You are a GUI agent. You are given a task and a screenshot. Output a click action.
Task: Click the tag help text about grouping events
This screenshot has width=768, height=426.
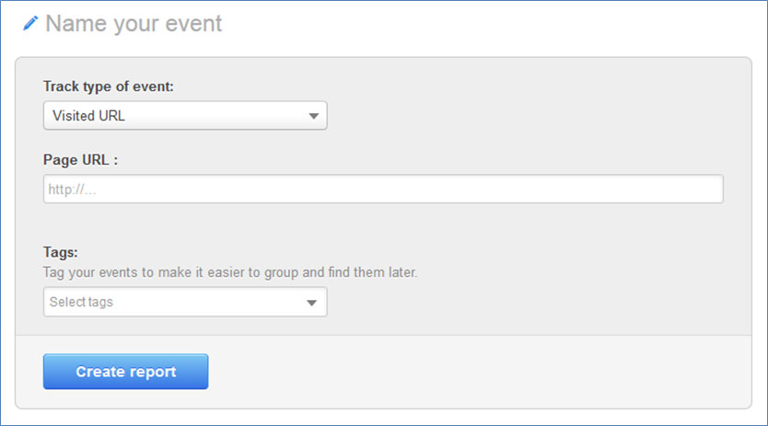tap(230, 272)
